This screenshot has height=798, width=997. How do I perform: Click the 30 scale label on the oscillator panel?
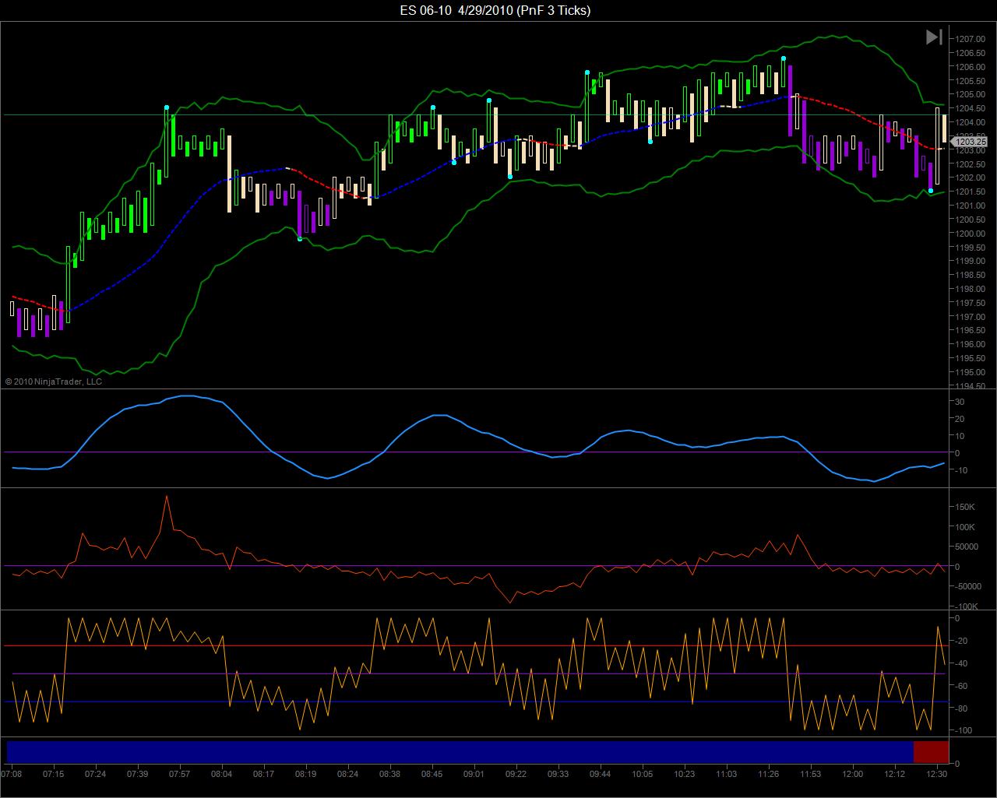pyautogui.click(x=960, y=402)
